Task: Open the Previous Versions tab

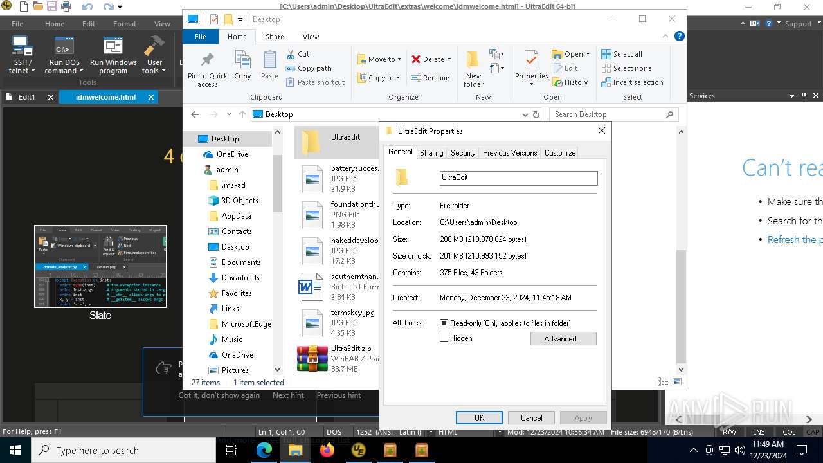Action: (510, 153)
